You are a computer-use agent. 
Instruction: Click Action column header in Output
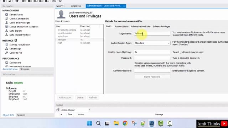(81, 114)
